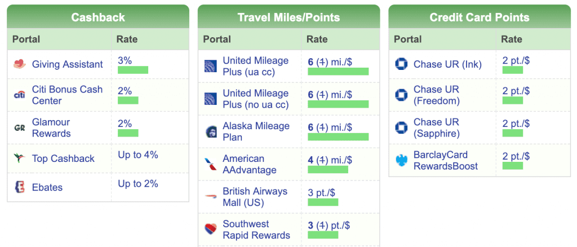
Task: Follow the United Mileage Plus (ua cc) link
Action: click(255, 66)
